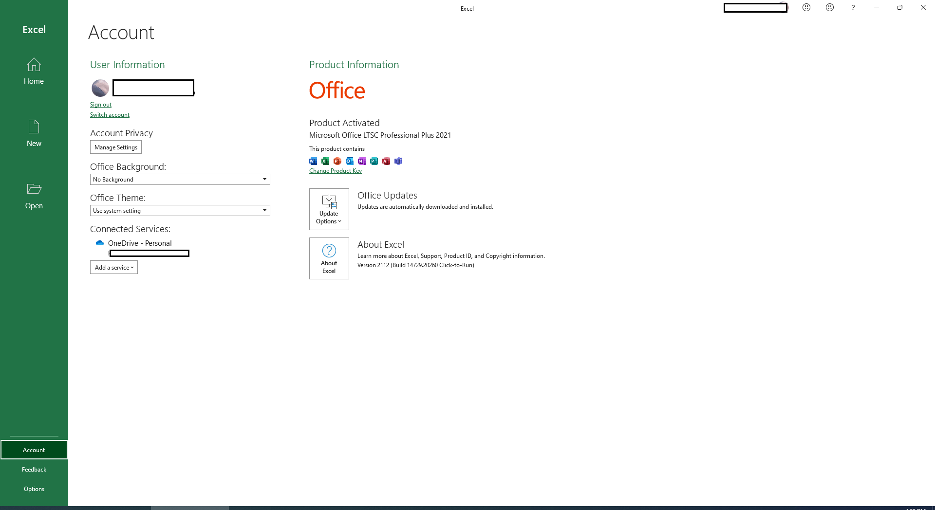This screenshot has height=510, width=935.
Task: Click Manage Settings button
Action: point(116,147)
